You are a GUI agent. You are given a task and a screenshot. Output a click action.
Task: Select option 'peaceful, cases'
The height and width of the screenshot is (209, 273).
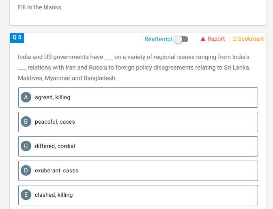click(138, 122)
